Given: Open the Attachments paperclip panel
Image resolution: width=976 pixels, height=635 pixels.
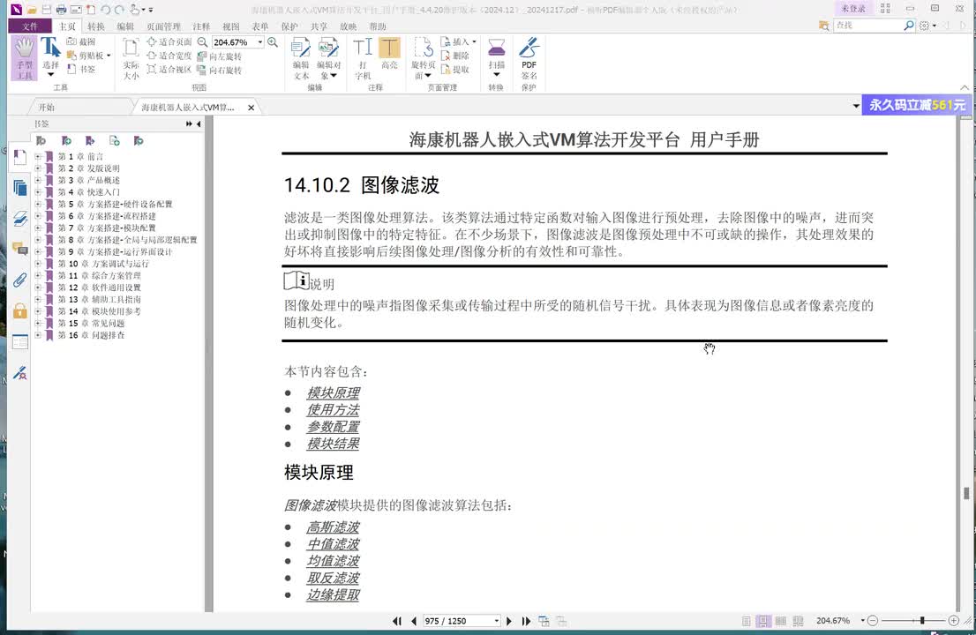Looking at the screenshot, I should click(20, 280).
